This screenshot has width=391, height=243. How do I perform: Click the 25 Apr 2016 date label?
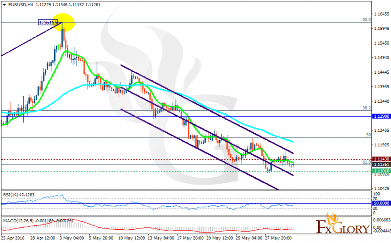tap(13, 238)
